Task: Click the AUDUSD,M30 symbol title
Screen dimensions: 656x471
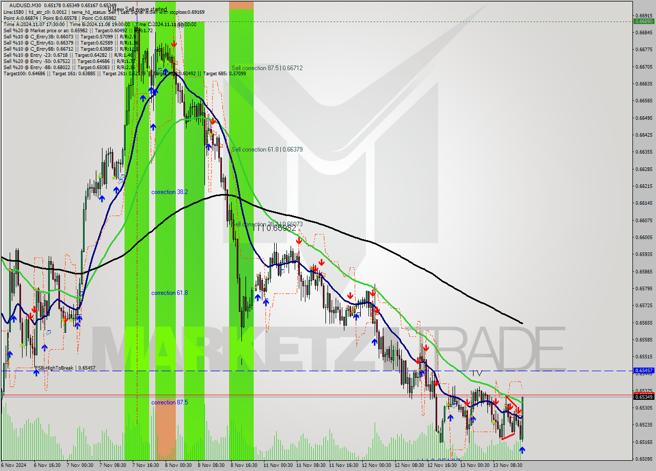Action: pyautogui.click(x=25, y=6)
